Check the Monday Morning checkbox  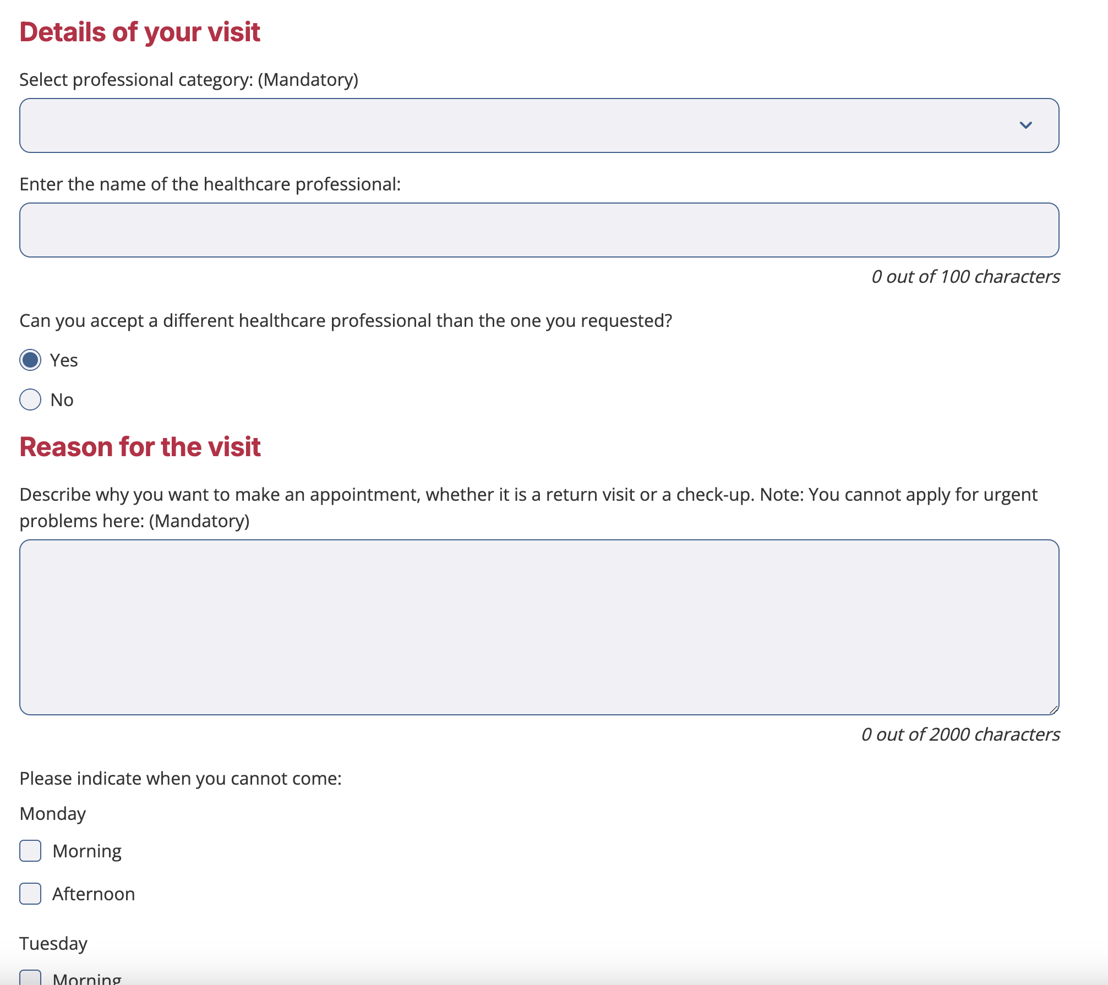30,851
